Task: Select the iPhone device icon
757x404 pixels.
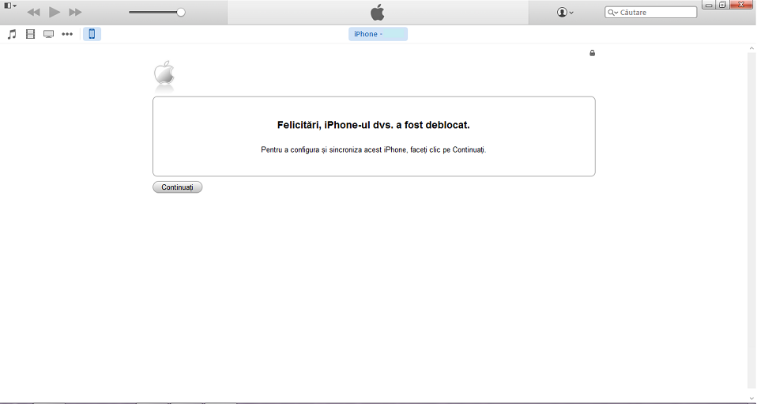Action: click(x=92, y=34)
